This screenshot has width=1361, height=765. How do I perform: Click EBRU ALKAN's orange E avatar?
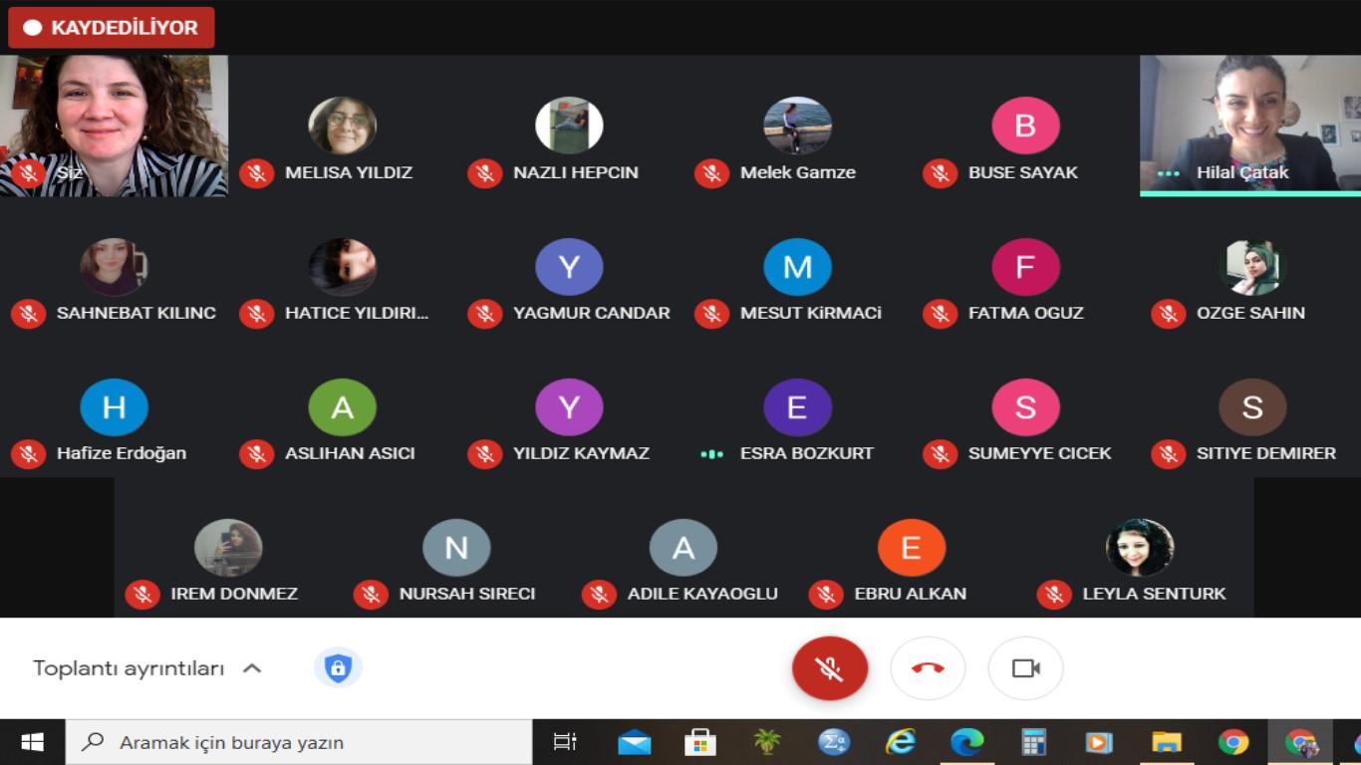click(x=911, y=548)
